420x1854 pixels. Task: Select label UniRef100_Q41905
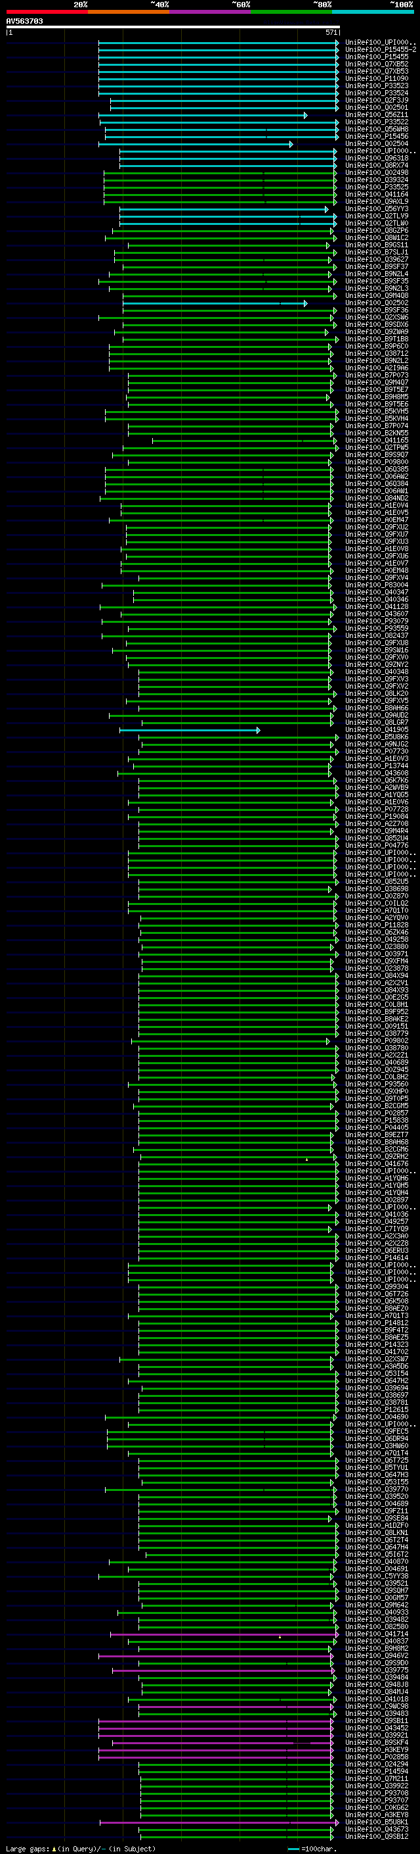coord(377,730)
